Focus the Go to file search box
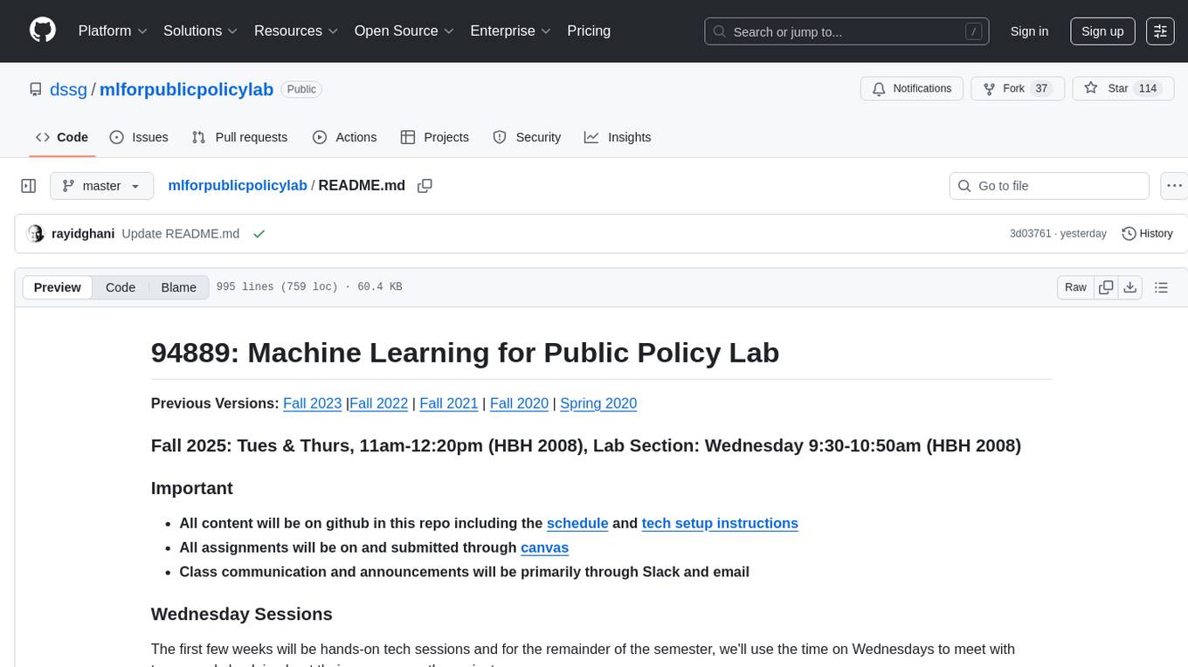The height and width of the screenshot is (667, 1188). (x=1049, y=186)
